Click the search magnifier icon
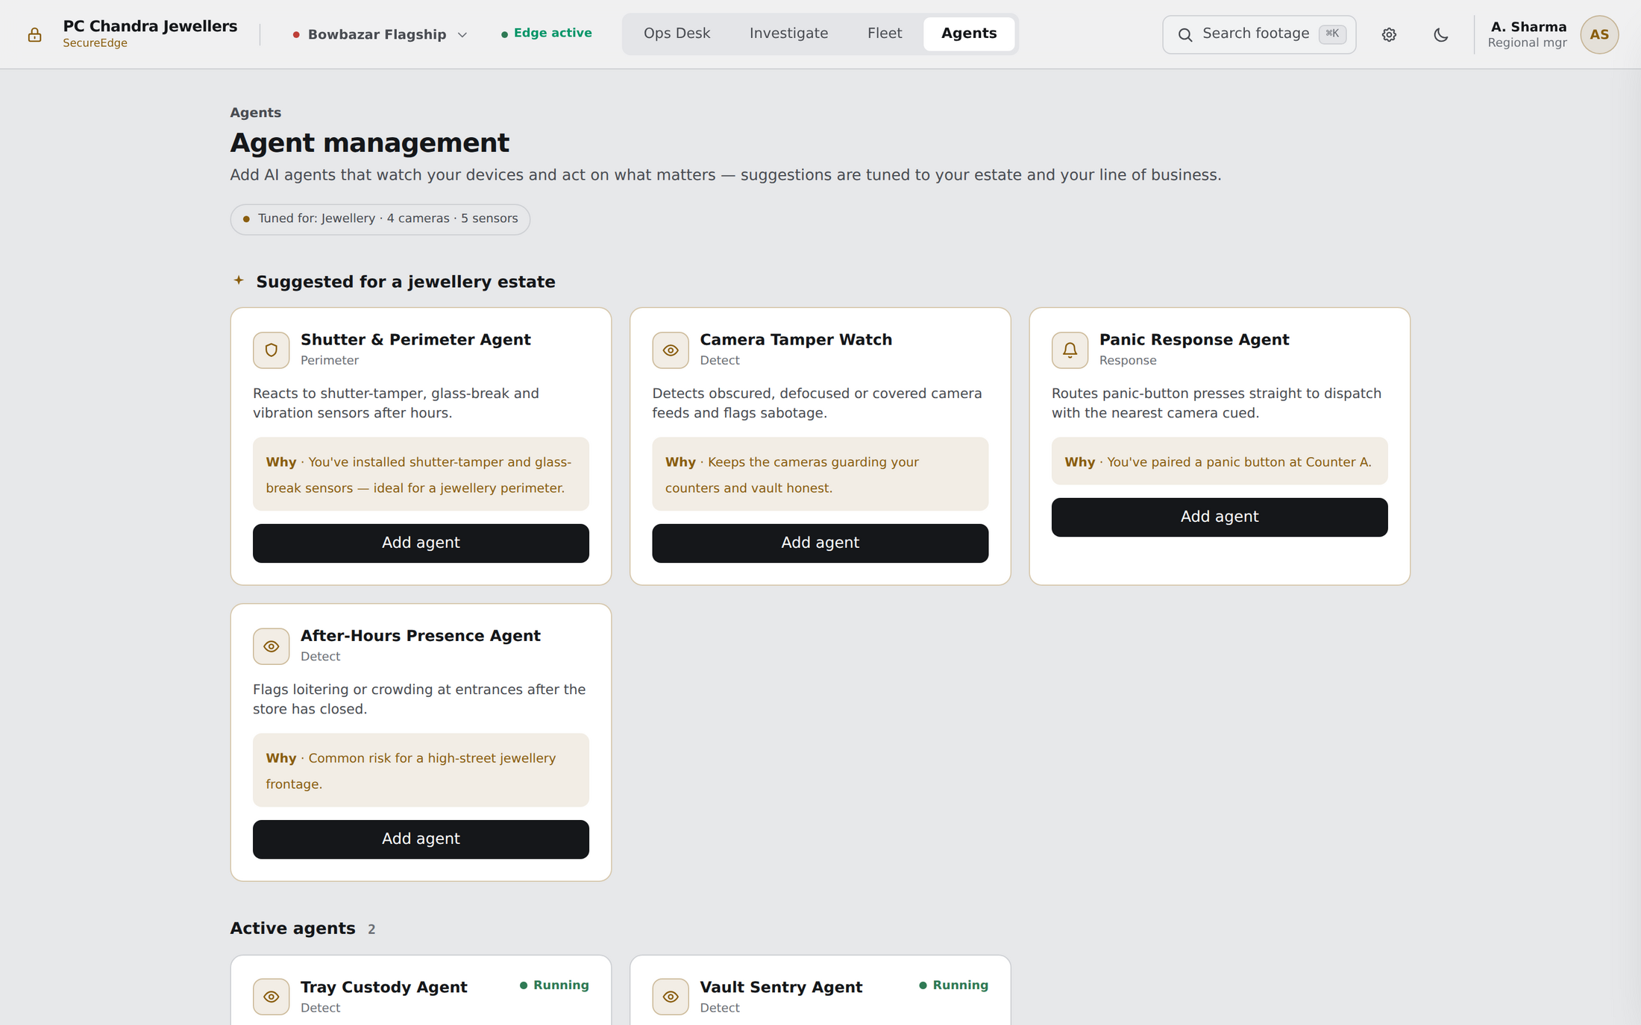Viewport: 1641px width, 1025px height. tap(1185, 34)
